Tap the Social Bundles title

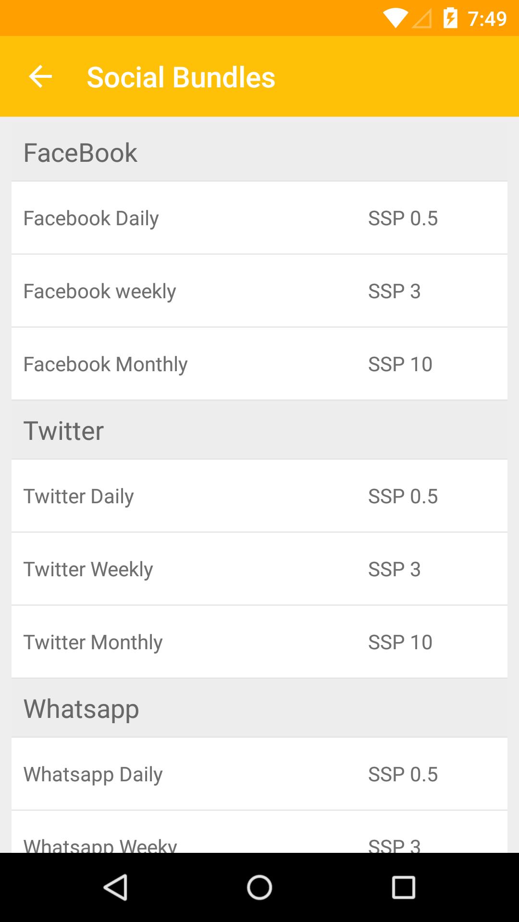coord(181,77)
